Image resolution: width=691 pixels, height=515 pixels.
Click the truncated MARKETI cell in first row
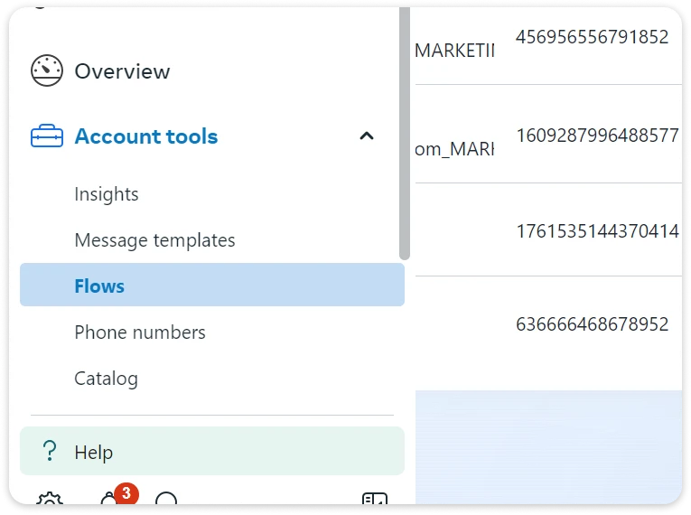pyautogui.click(x=454, y=51)
